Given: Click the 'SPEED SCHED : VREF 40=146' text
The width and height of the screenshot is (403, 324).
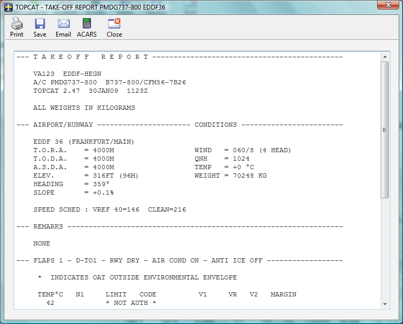Looking at the screenshot, I should 86,209.
